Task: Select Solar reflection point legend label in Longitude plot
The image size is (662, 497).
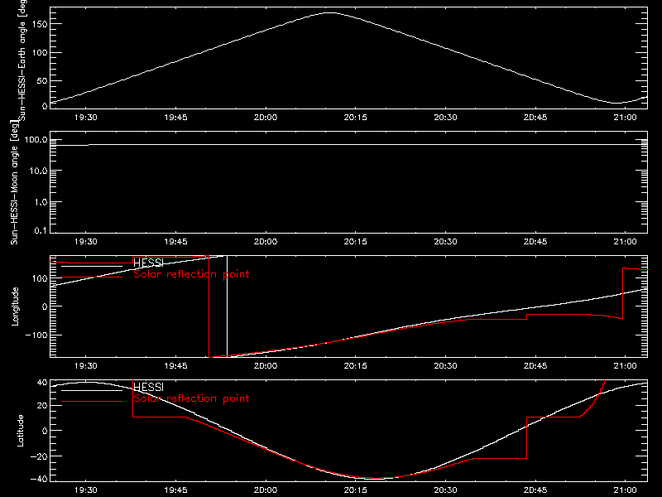Action: click(x=191, y=274)
